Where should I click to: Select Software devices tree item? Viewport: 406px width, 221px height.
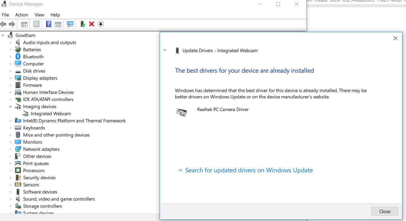point(40,192)
